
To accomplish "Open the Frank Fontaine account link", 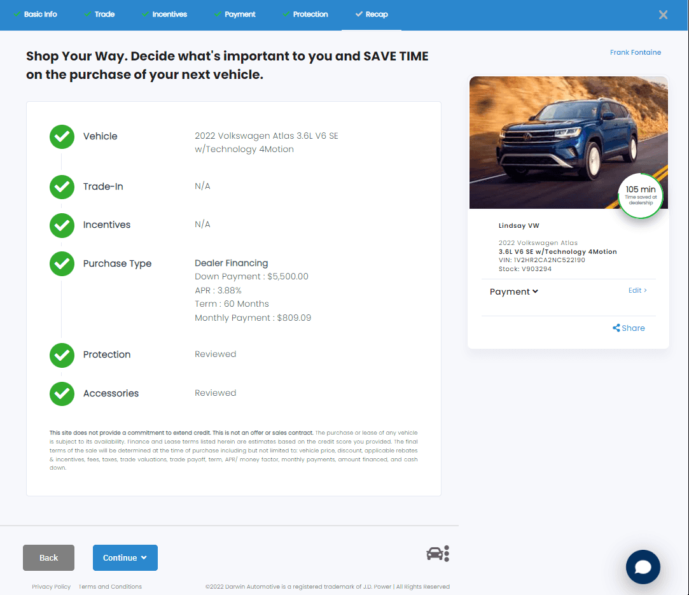I will [636, 52].
